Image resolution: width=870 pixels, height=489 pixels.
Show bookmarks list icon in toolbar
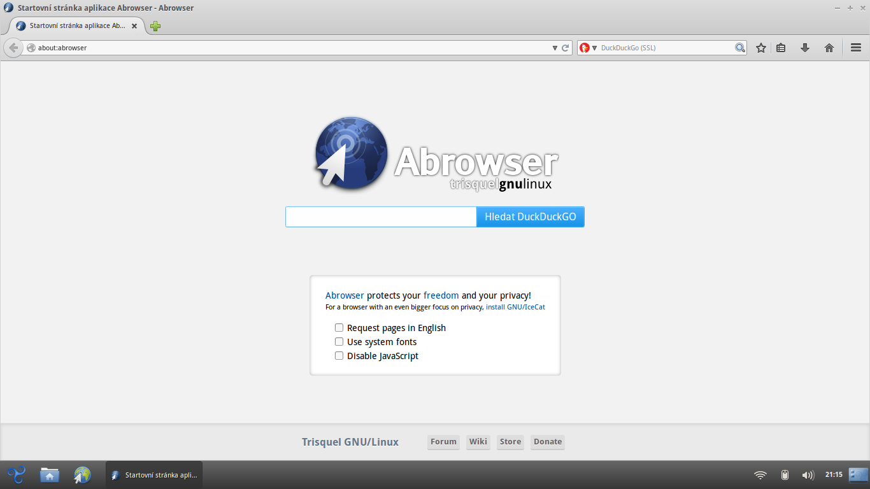click(781, 48)
